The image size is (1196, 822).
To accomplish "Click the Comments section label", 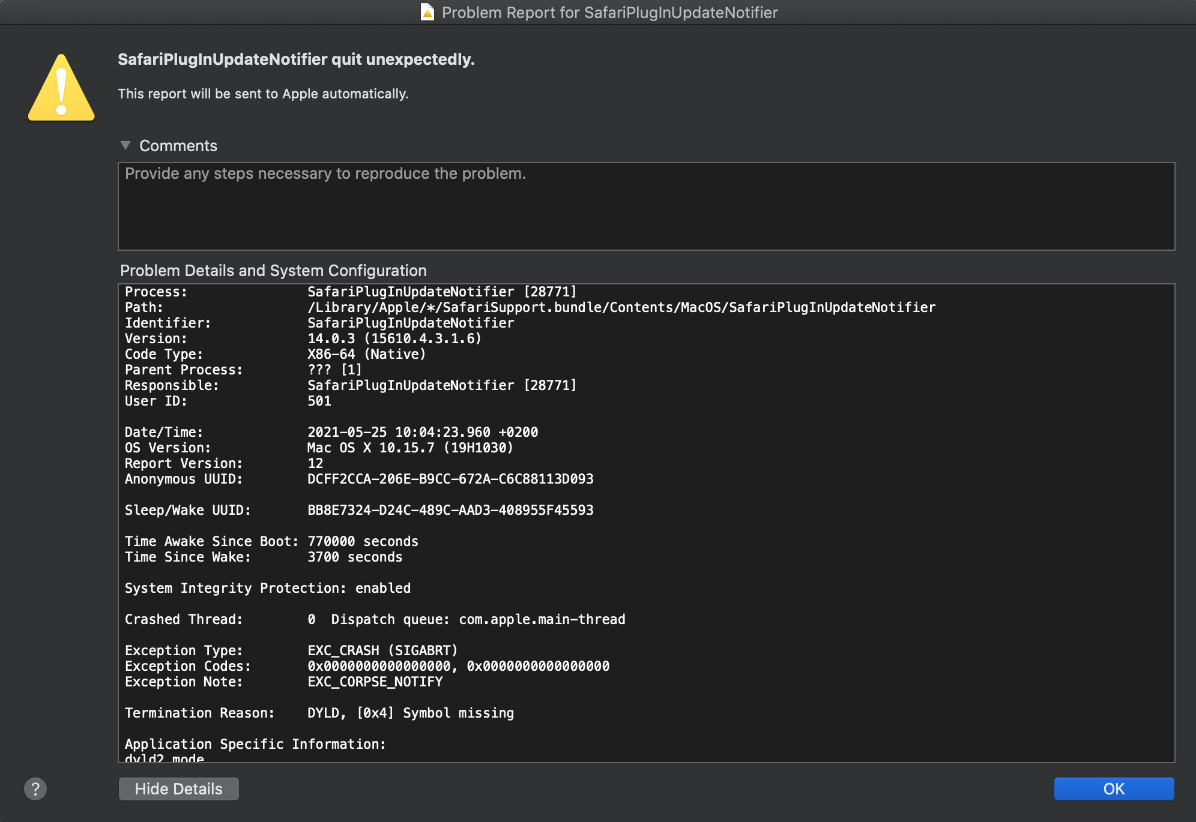I will (178, 146).
